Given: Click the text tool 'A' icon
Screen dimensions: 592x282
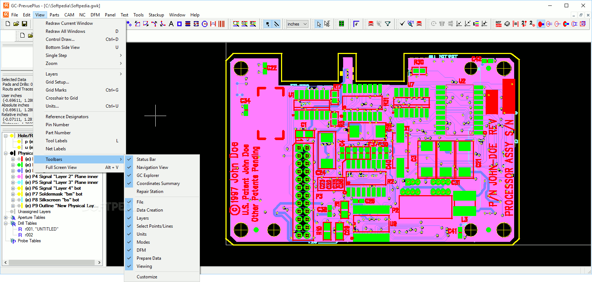Looking at the screenshot, I should [x=171, y=24].
